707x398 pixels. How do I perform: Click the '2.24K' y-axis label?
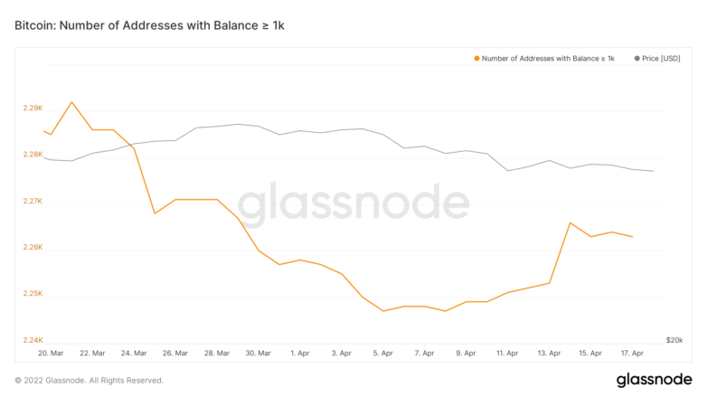click(x=33, y=340)
